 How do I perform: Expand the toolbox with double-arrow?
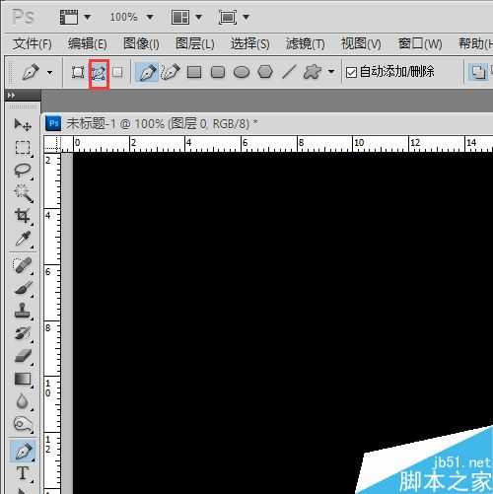coord(11,96)
